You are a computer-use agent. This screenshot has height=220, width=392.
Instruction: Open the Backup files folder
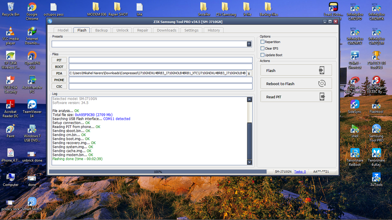(268, 9)
